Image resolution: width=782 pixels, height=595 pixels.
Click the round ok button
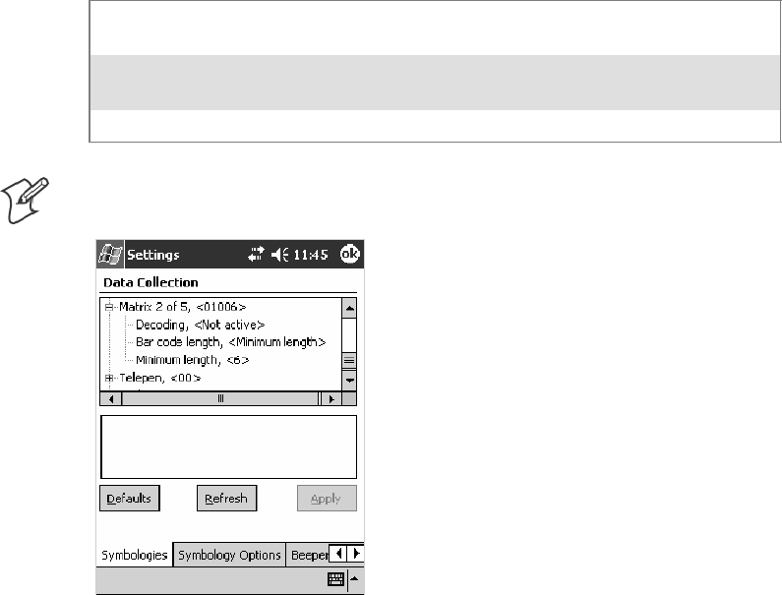pyautogui.click(x=349, y=254)
